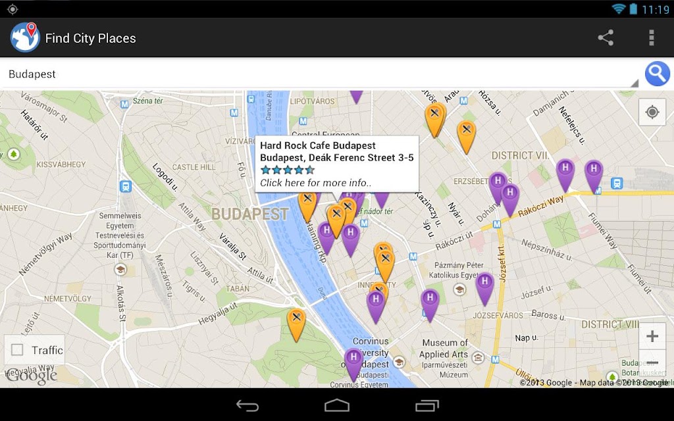Tap the metro icon on Rákóczi út
The width and height of the screenshot is (674, 421).
click(413, 257)
